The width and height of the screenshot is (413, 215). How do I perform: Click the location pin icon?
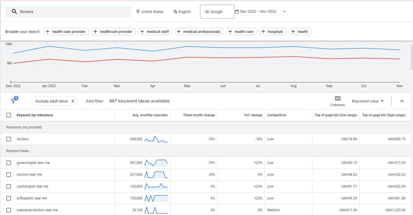138,12
